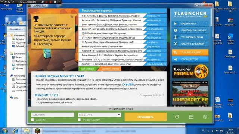The image size is (239, 134).
Task: Select server address mc.egserv.ru
Action: click(x=153, y=60)
